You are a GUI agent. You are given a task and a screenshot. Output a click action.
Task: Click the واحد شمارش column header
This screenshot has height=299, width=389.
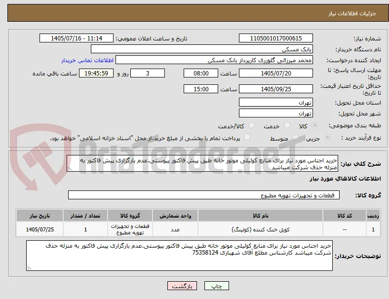[175, 216]
